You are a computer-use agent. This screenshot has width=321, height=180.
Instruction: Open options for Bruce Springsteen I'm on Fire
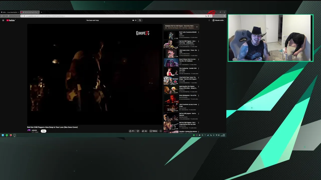(199, 95)
